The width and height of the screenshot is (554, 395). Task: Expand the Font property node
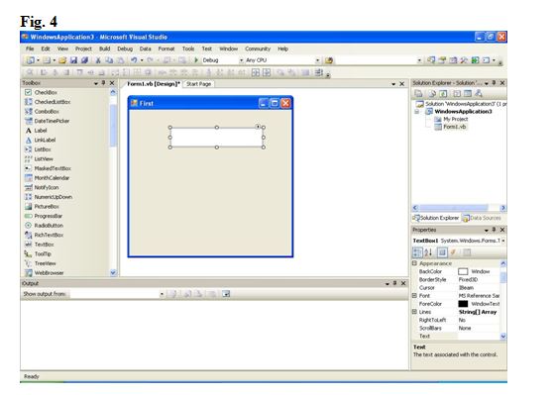pyautogui.click(x=415, y=295)
